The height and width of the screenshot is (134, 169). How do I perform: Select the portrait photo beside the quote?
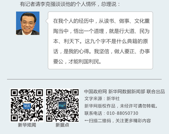coord(28,23)
